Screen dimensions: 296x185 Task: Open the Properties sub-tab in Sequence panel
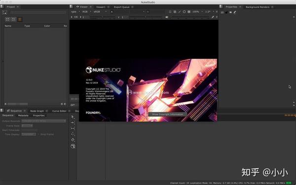38,115
